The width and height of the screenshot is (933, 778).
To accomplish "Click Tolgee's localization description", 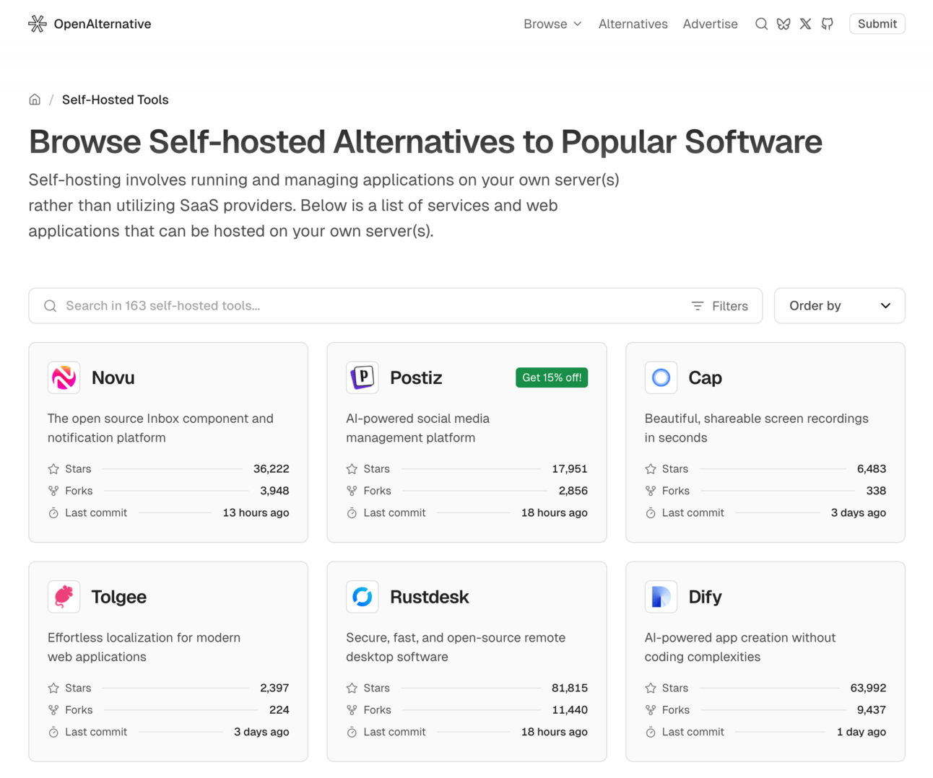I will (x=144, y=647).
